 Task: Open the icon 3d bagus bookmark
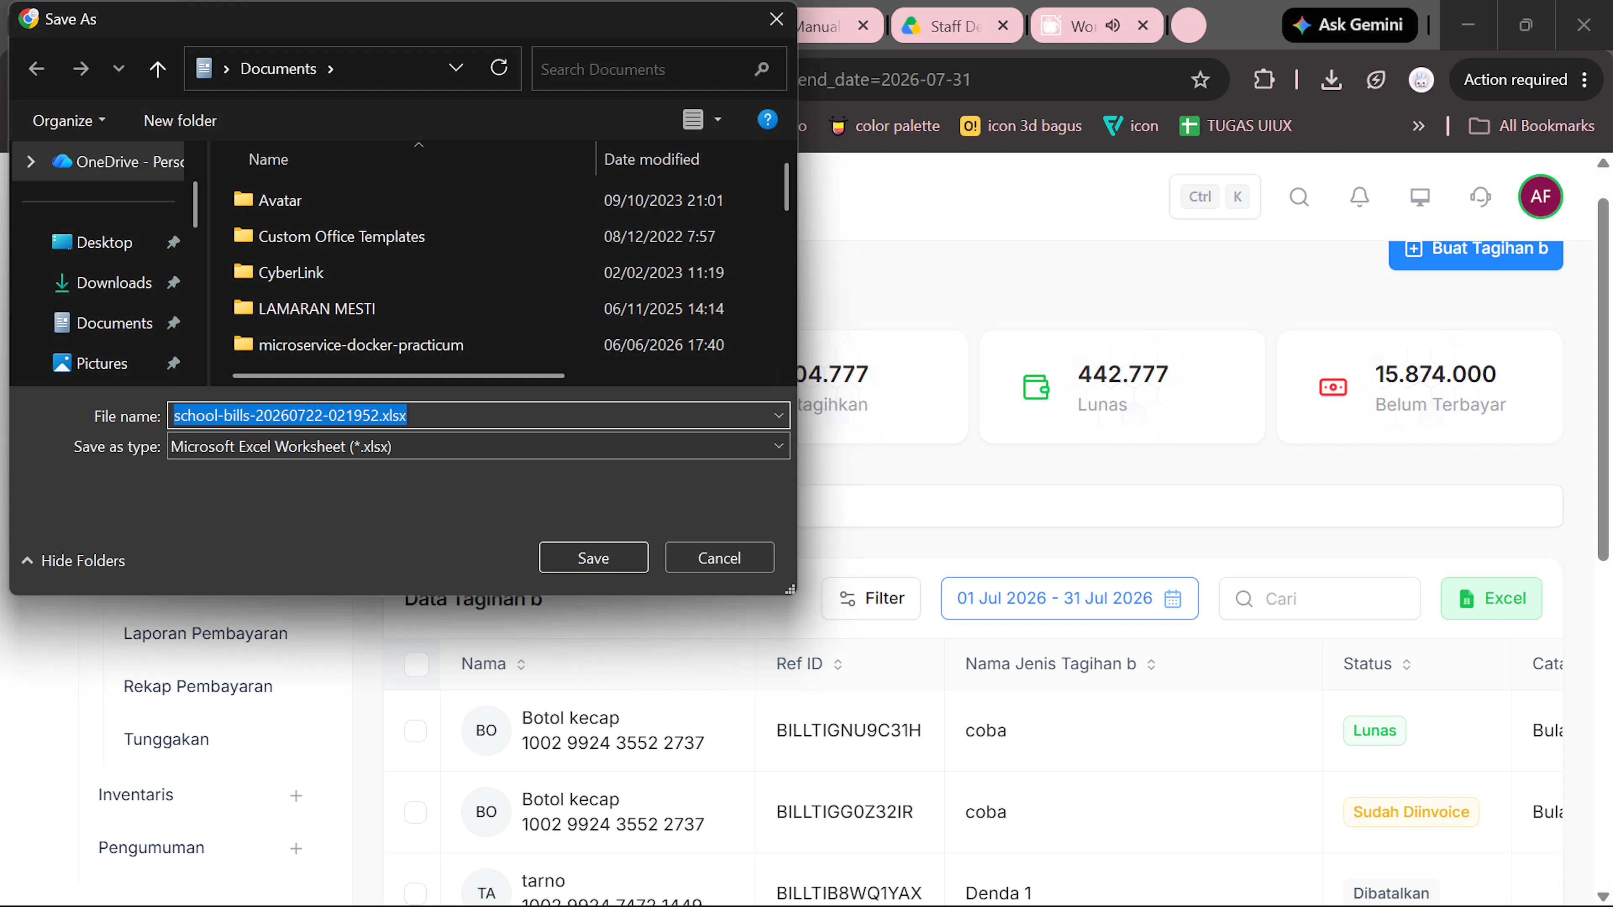point(1021,126)
